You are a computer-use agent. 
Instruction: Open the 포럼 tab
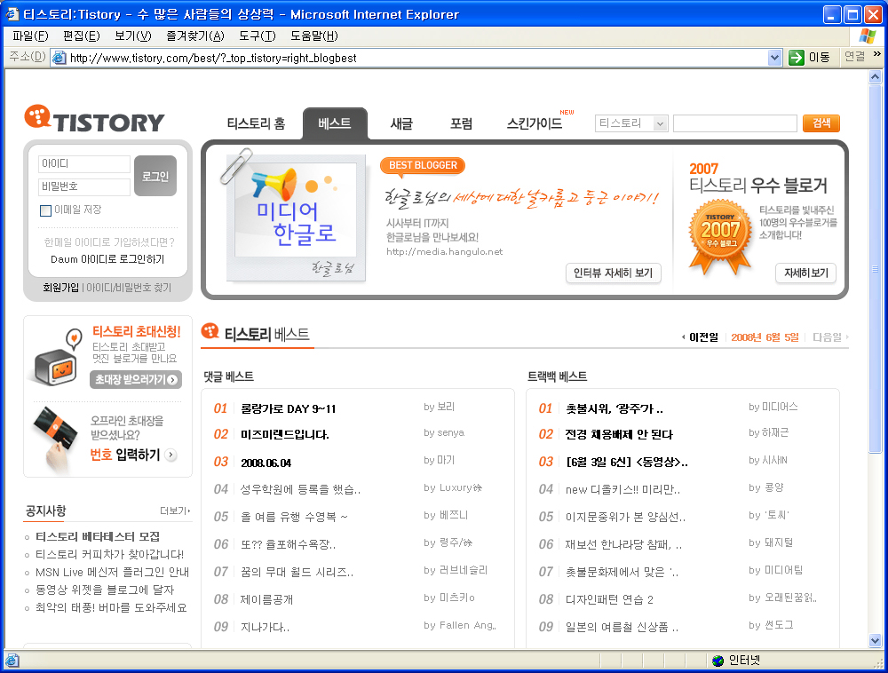coord(461,123)
